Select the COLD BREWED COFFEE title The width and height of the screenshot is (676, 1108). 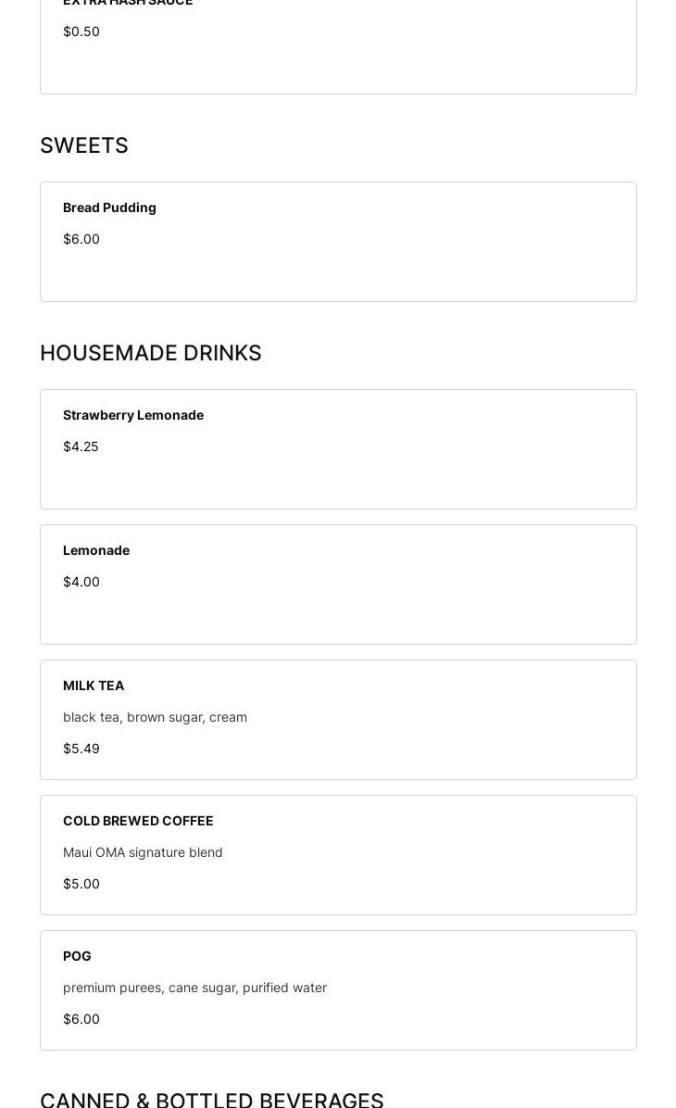pos(138,821)
